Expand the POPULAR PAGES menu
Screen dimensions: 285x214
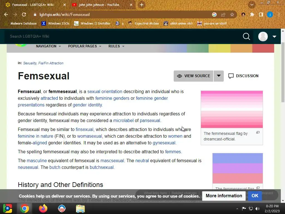pos(85,46)
